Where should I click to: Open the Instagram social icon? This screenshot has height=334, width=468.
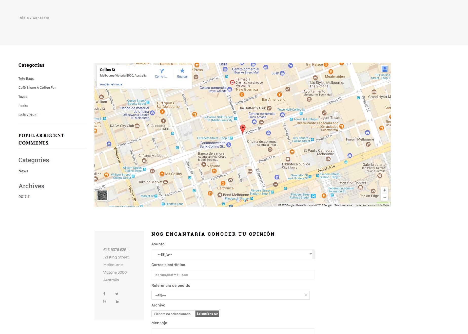point(105,301)
